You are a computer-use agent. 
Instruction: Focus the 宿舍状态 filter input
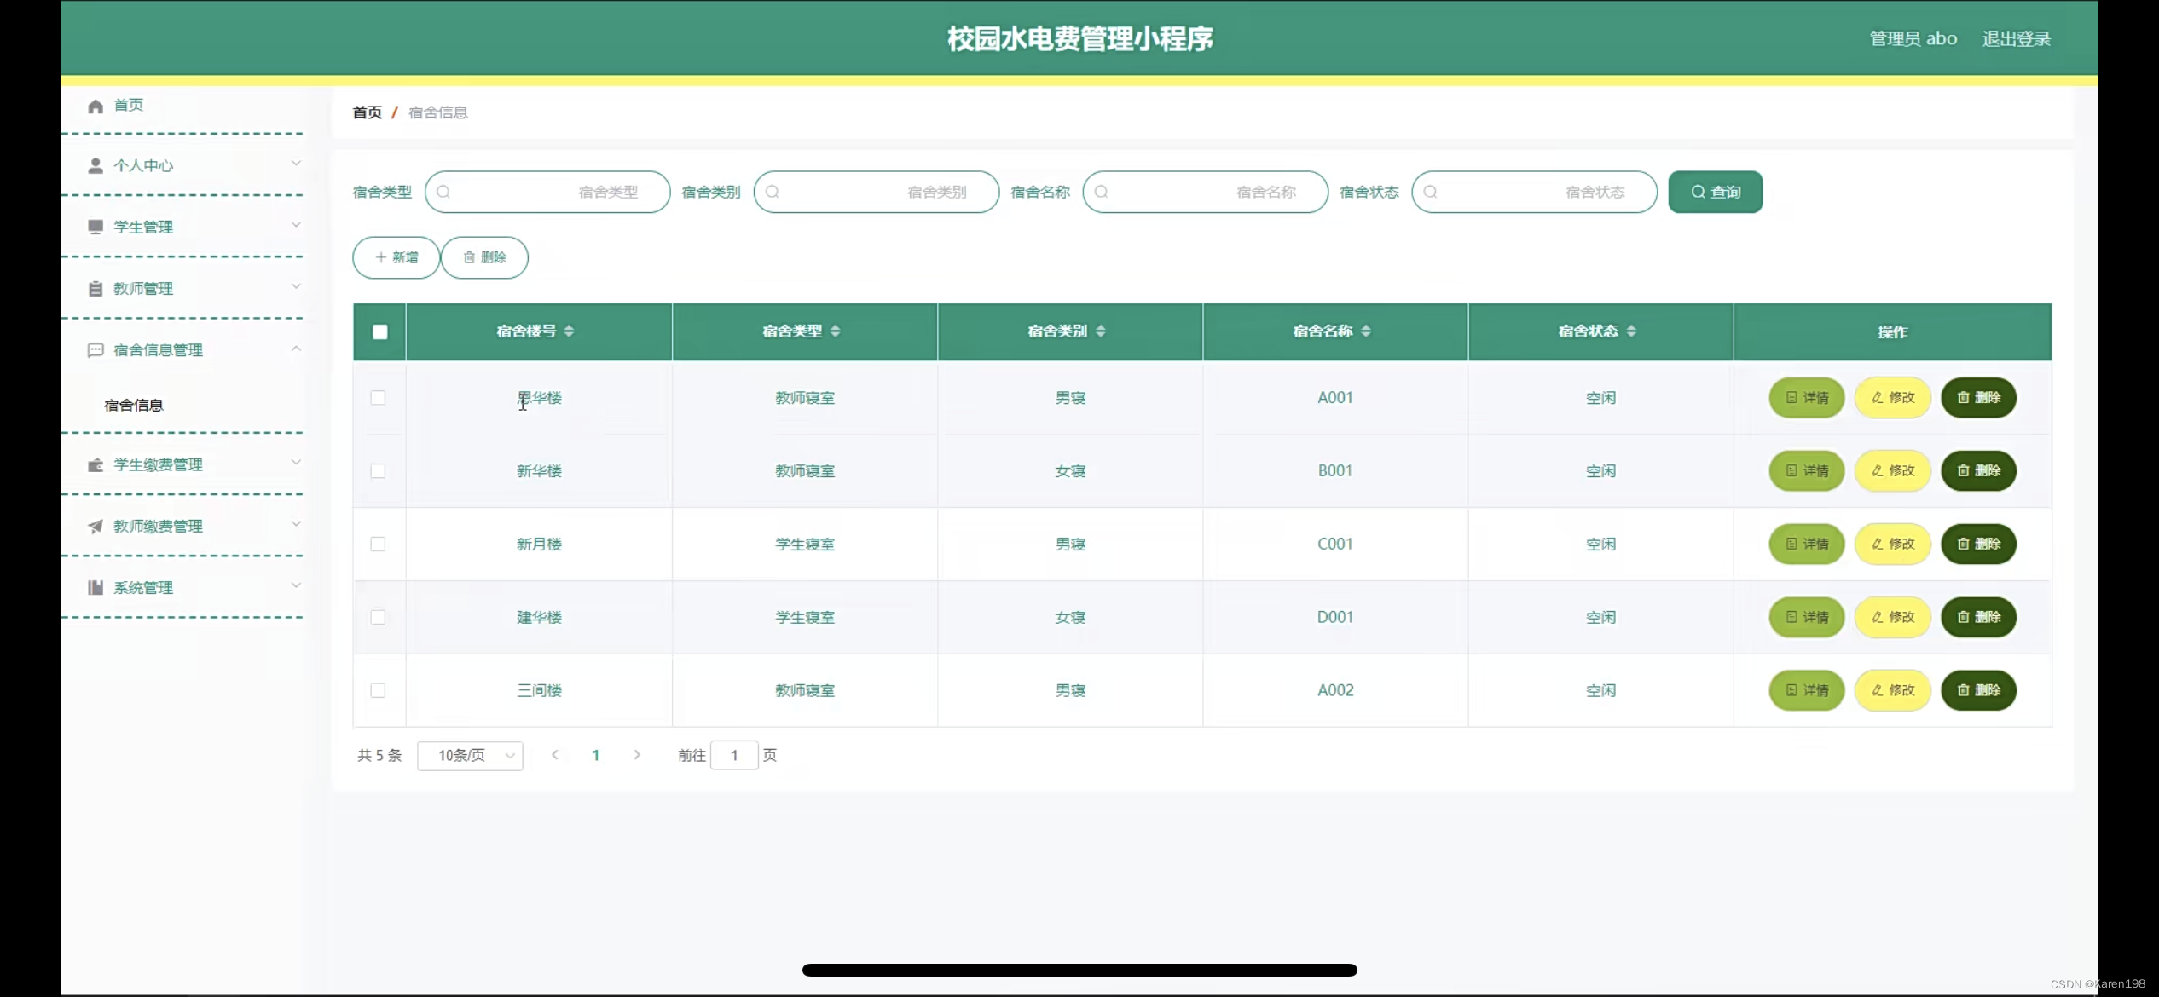click(x=1535, y=192)
